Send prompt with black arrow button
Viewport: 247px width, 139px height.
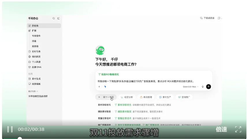[208, 87]
